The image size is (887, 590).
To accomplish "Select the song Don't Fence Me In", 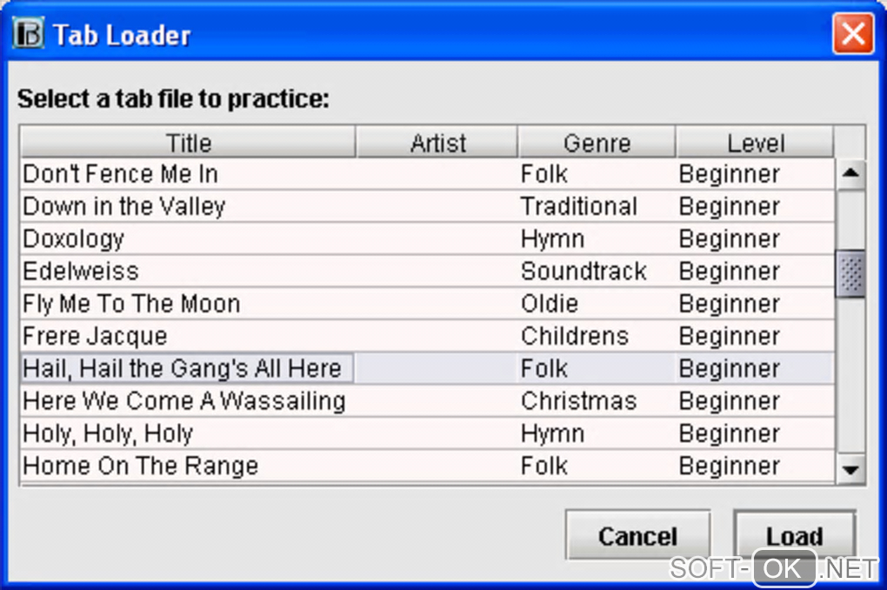I will coord(121,174).
